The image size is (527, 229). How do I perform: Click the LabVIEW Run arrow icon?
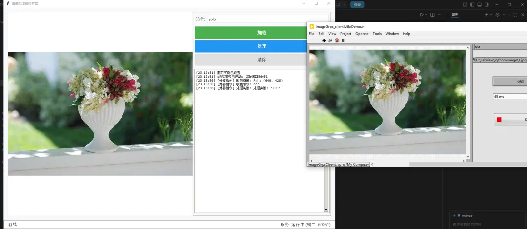(324, 41)
